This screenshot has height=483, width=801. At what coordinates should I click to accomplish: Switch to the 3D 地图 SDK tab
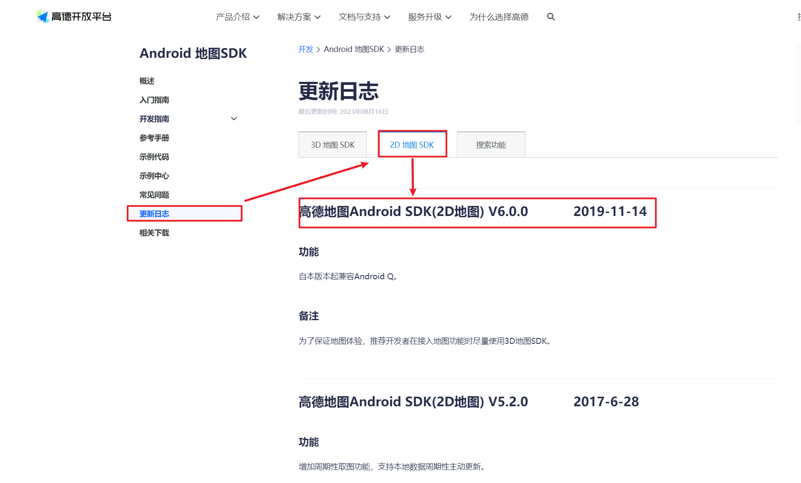tap(333, 145)
